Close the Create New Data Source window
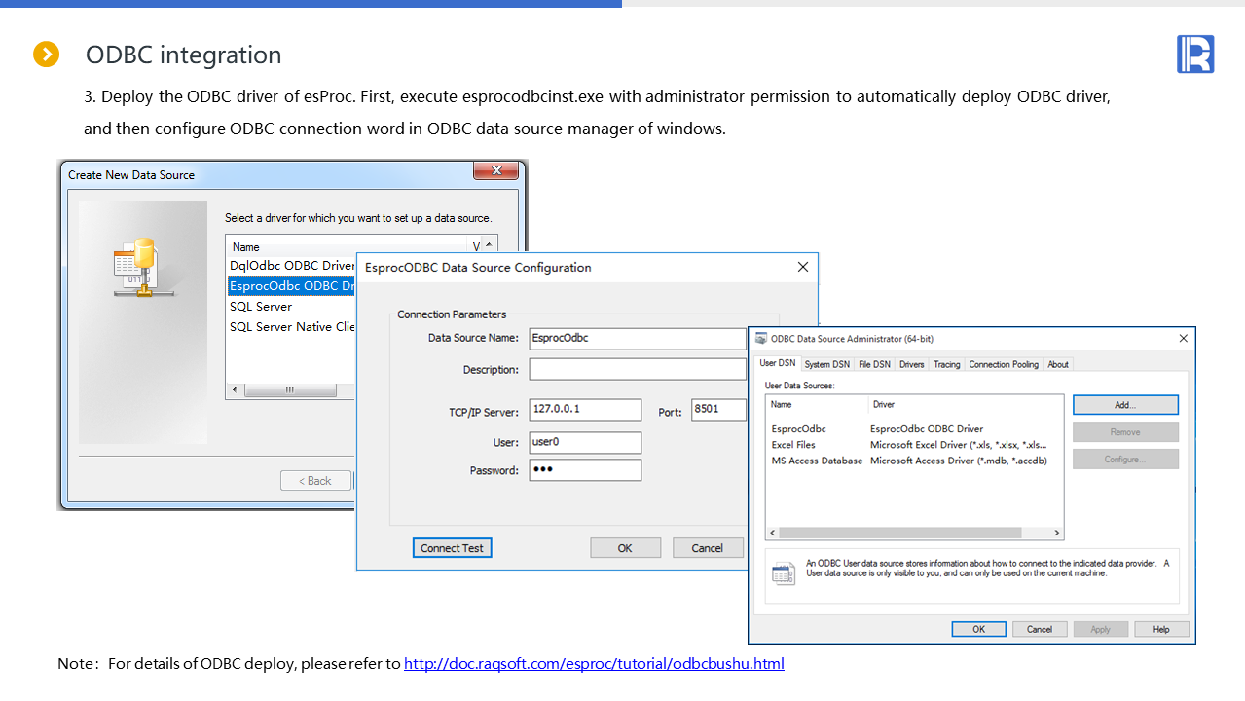The image size is (1245, 701). pyautogui.click(x=494, y=171)
